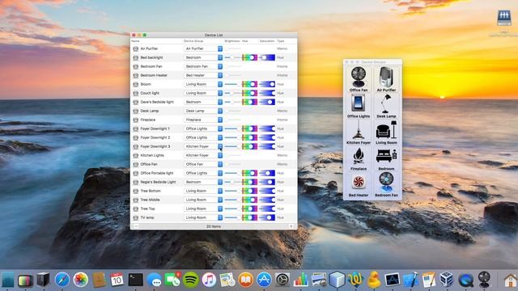Screen dimensions: 518x291
Task: Open FaceTime from the dock
Action: [x=172, y=280]
